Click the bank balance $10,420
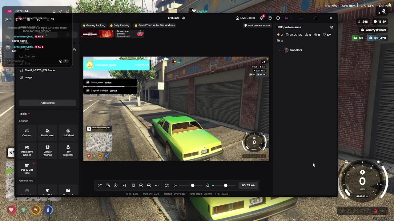This screenshot has width=394, height=221. (x=377, y=38)
